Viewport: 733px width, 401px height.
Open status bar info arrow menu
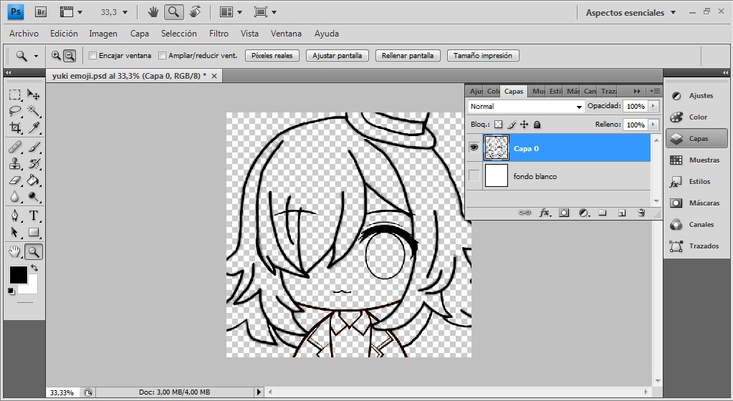point(259,392)
